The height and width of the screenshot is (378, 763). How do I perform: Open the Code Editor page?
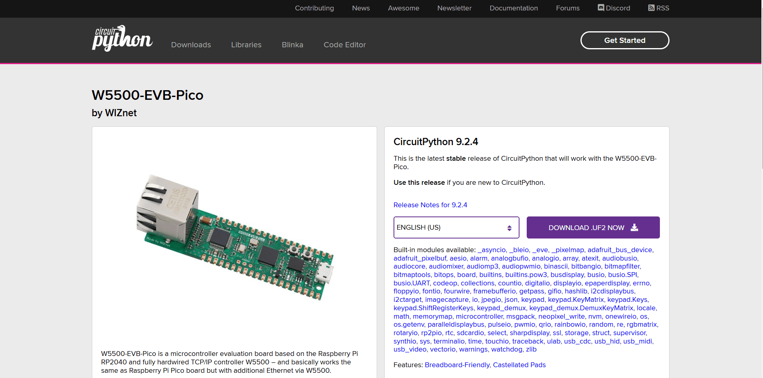[345, 45]
